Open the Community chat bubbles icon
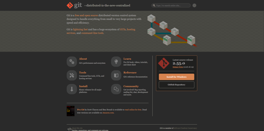Image resolution: width=264 pixels, height=131 pixels. [x=116, y=89]
